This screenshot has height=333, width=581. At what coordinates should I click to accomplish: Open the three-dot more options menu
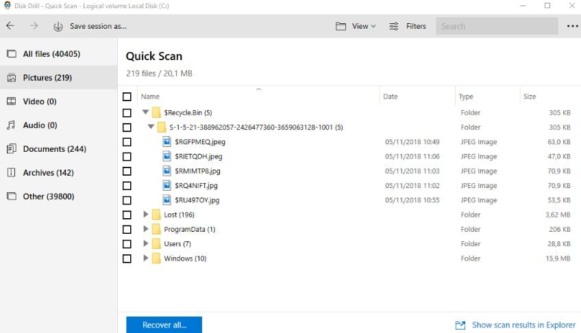573,26
